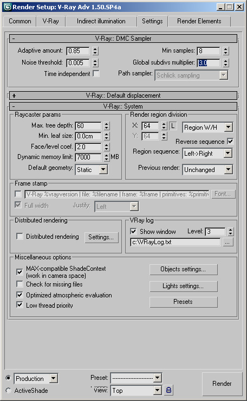
Task: Select the ActiveShade radio button
Action: pyautogui.click(x=9, y=391)
